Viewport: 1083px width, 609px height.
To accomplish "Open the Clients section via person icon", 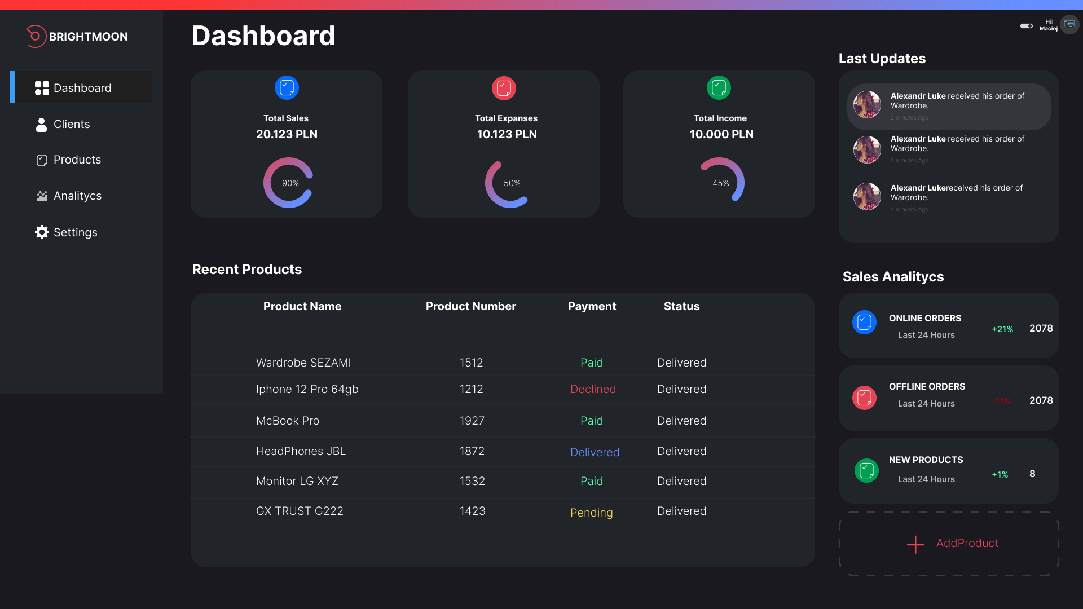I will click(x=42, y=124).
